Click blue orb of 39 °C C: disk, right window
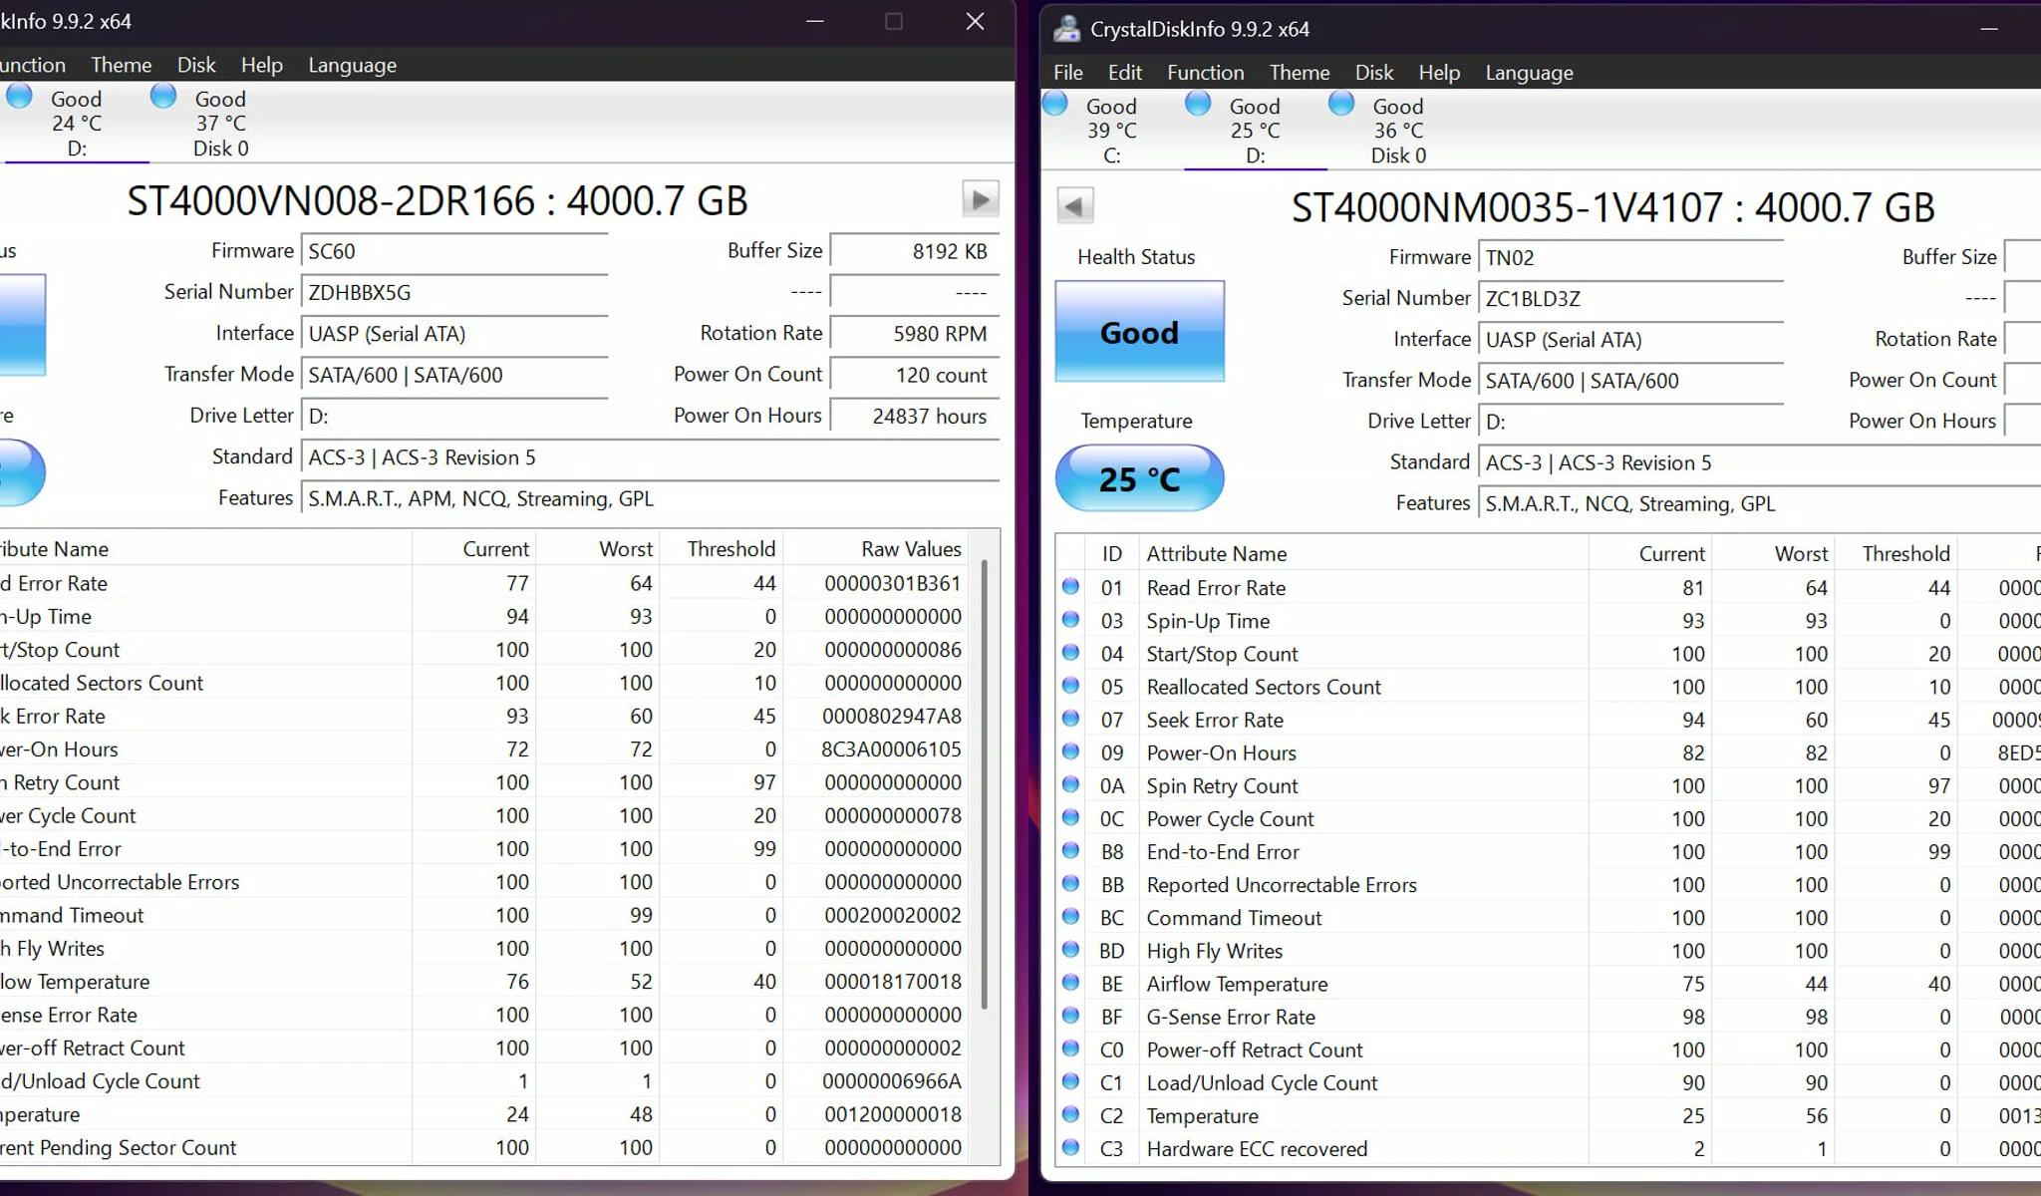 1054,103
